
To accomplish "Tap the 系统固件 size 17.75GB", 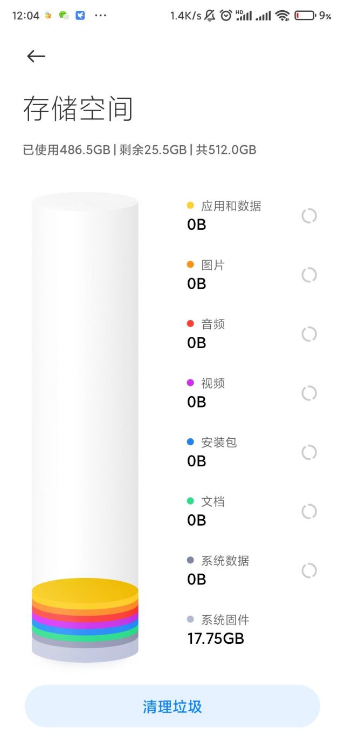I will click(x=216, y=638).
